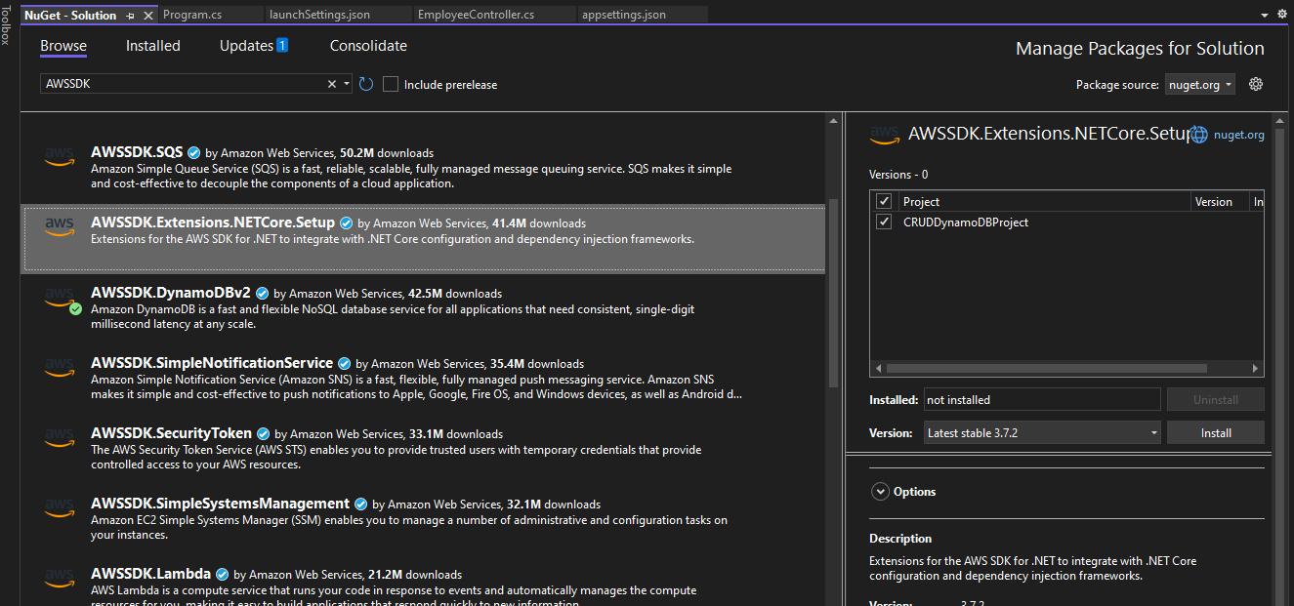Click CRUDDynamoDBProject name in the project table
Viewport: 1294px width, 606px height.
point(966,222)
